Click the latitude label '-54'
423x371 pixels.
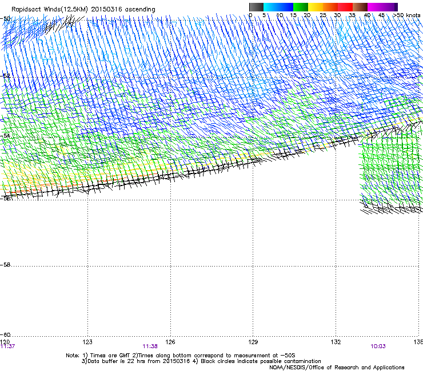[5, 135]
